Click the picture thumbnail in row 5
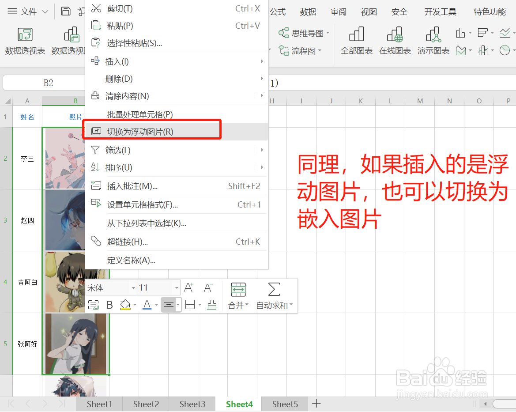Image resolution: width=516 pixels, height=412 pixels. coord(75,344)
